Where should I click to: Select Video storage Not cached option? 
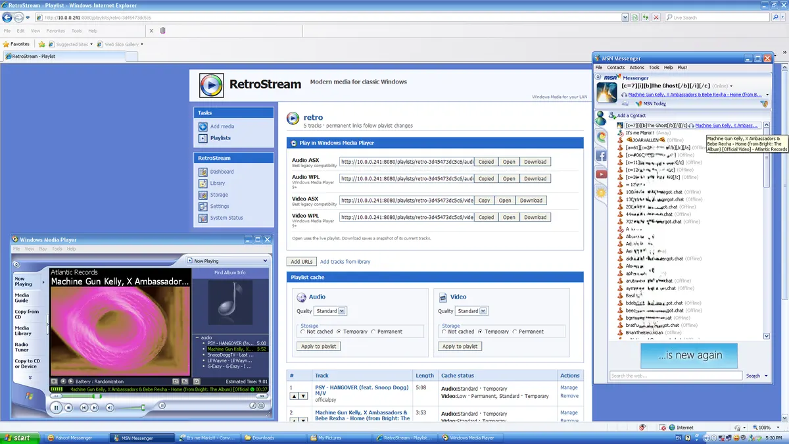click(x=444, y=332)
